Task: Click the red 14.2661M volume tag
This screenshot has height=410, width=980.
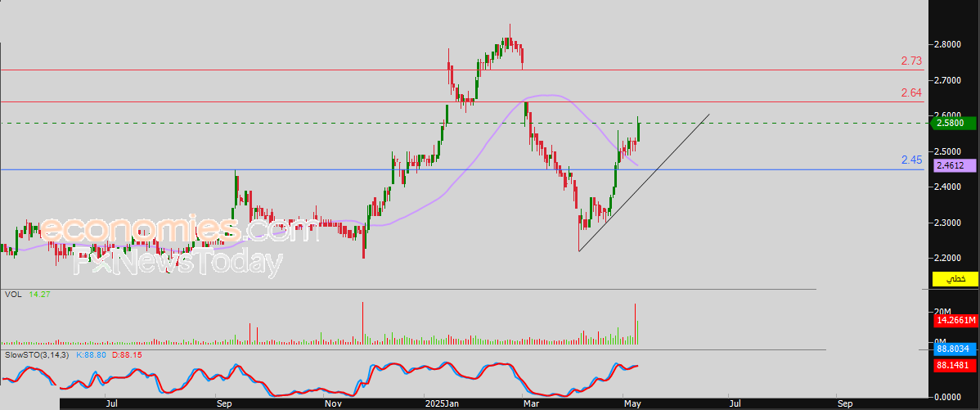Action: (x=955, y=321)
